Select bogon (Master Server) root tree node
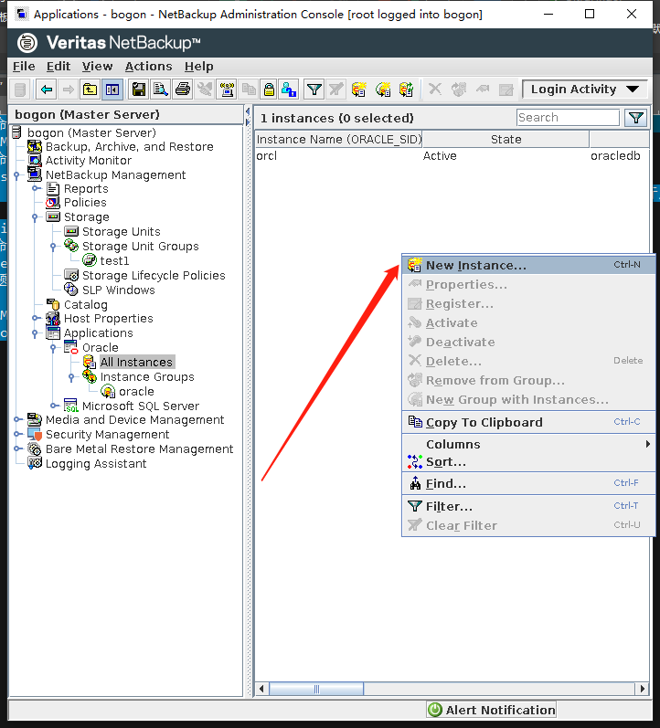660x728 pixels. 91,133
